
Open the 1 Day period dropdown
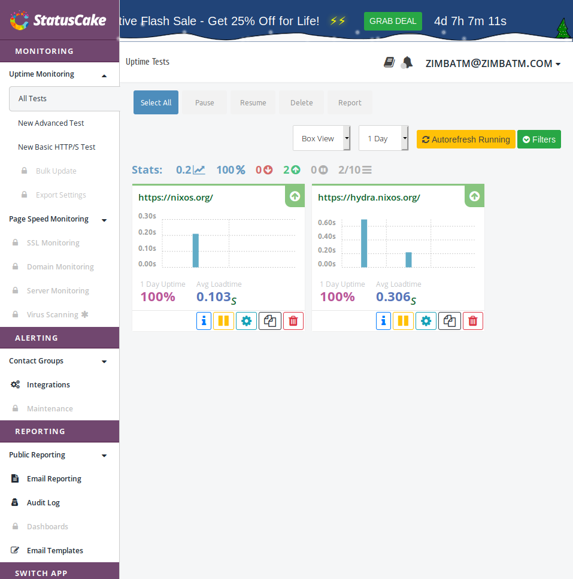click(x=383, y=138)
